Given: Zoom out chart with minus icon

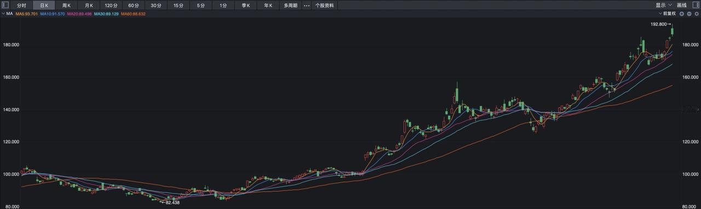Looking at the screenshot, I should (x=689, y=13).
